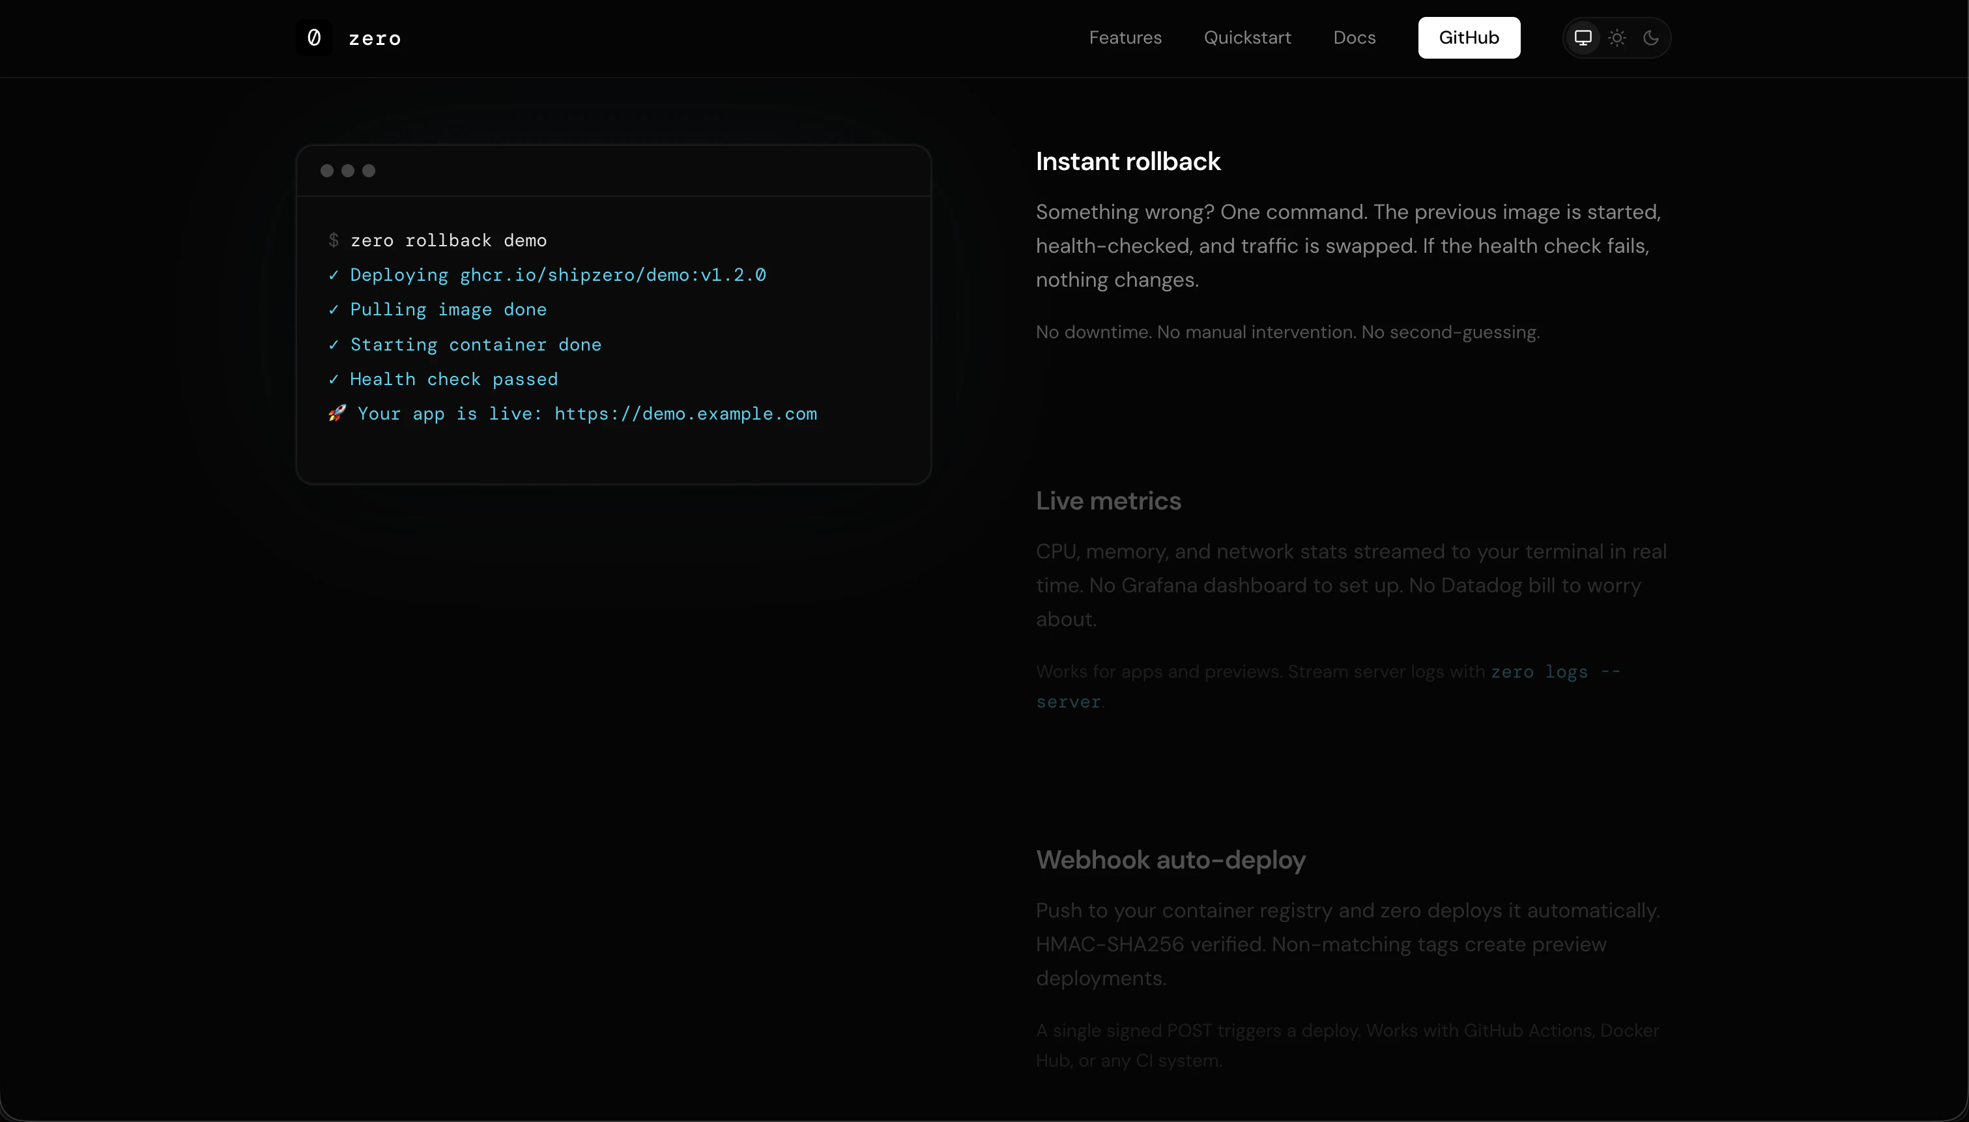
Task: Open the https://demo.example.com link
Action: (x=685, y=414)
